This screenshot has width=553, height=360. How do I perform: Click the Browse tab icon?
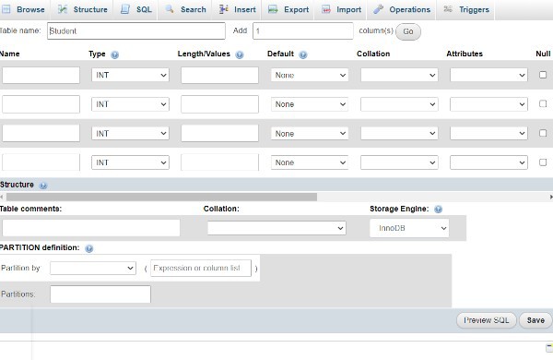tap(6, 9)
